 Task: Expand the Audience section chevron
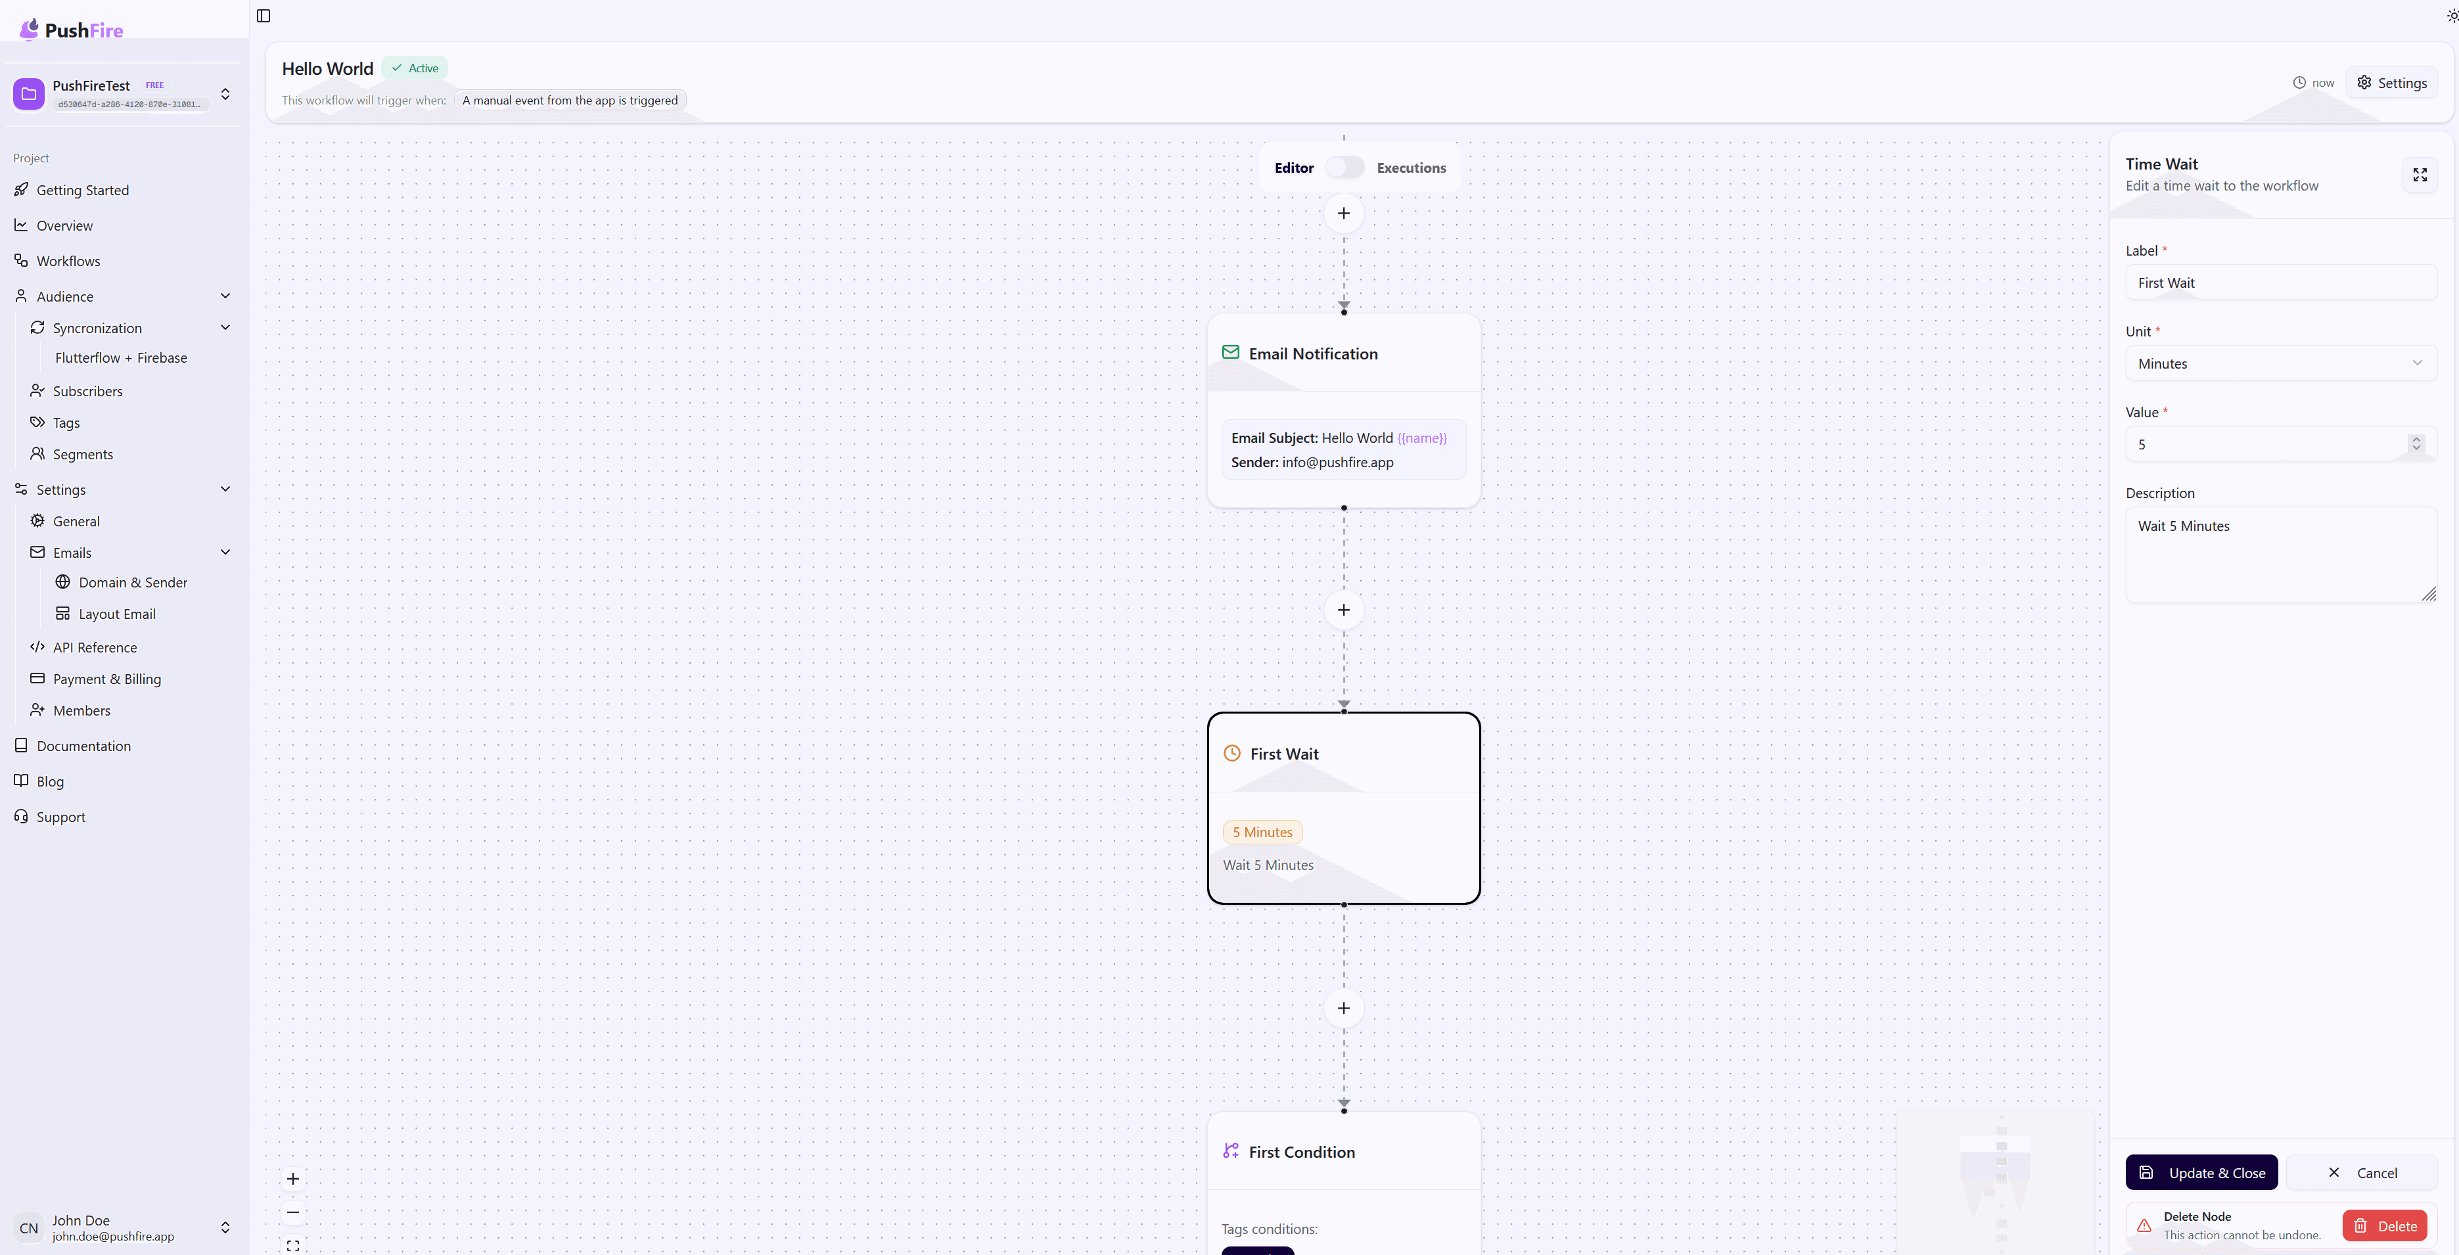tap(225, 296)
